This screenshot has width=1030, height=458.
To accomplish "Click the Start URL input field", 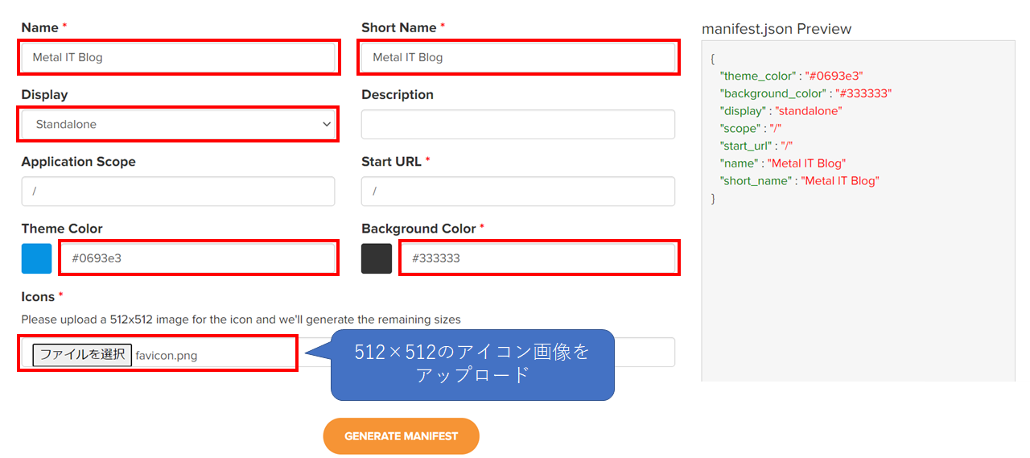I will point(518,192).
